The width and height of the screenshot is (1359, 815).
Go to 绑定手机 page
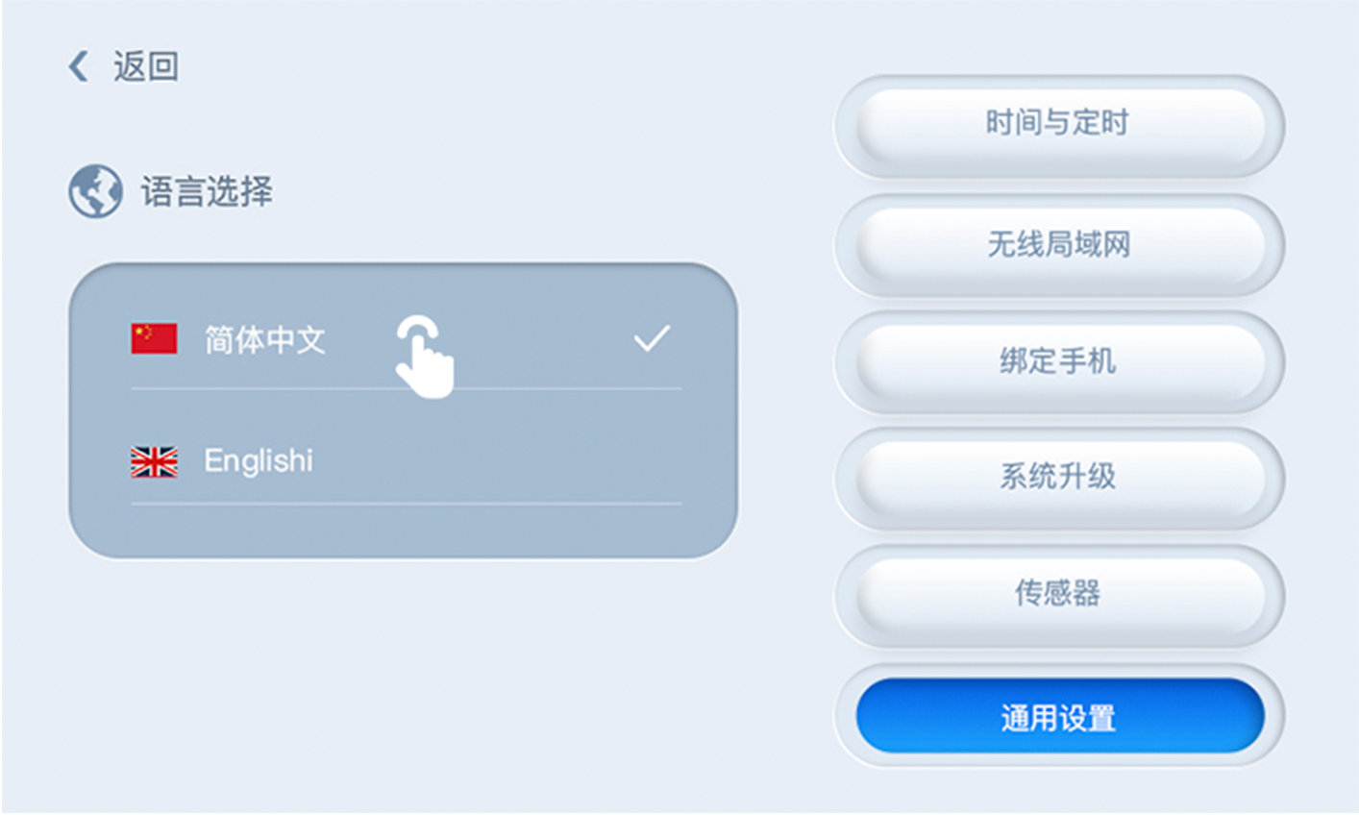point(1059,362)
